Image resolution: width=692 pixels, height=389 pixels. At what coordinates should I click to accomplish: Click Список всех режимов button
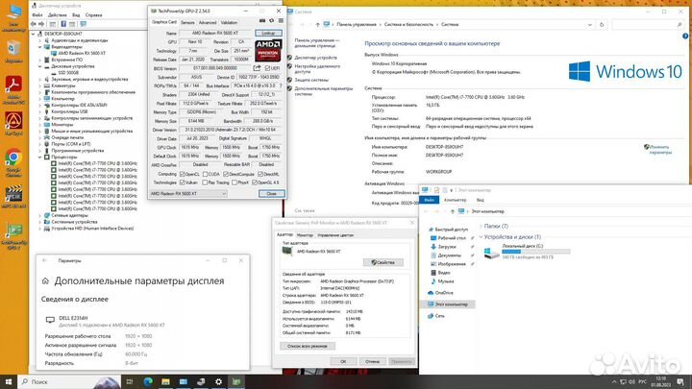[308, 346]
